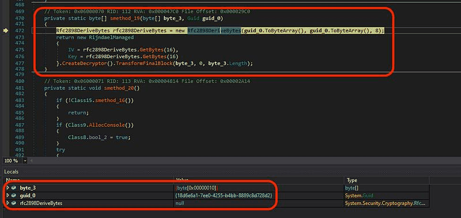Viewport: 461px width, 218px height.
Task: Click line number 470 in the gutter
Action: click(x=19, y=18)
